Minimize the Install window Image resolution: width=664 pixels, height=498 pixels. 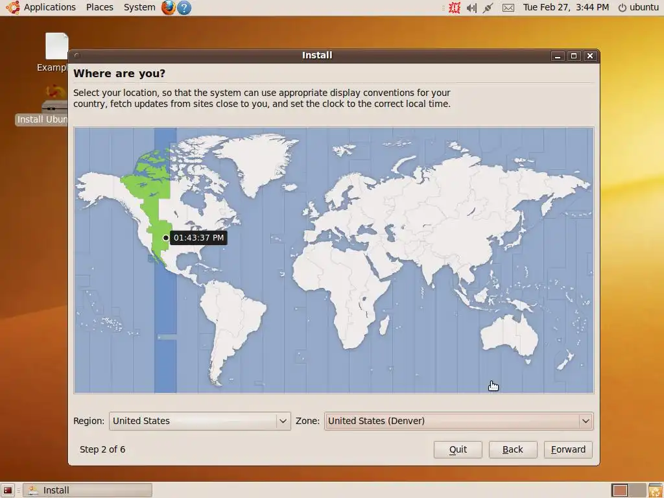point(558,56)
